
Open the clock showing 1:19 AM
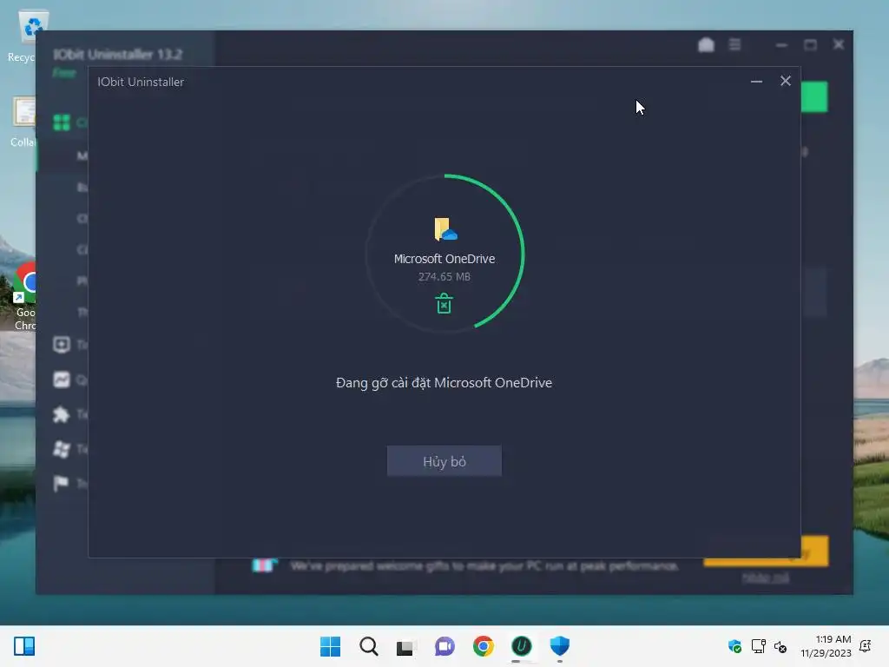[x=826, y=646]
